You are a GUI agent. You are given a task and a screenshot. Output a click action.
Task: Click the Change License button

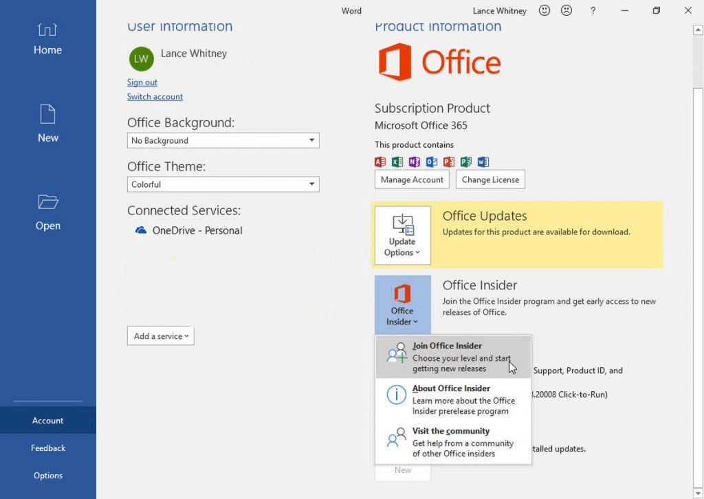(x=490, y=179)
